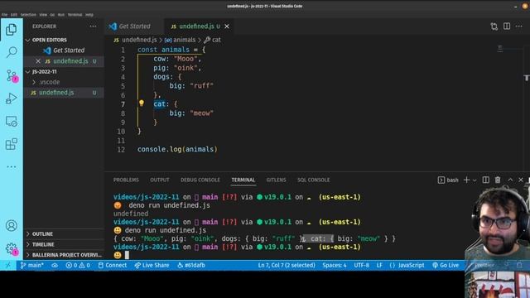
Task: Open Explorer views and more actions
Action: (x=93, y=26)
